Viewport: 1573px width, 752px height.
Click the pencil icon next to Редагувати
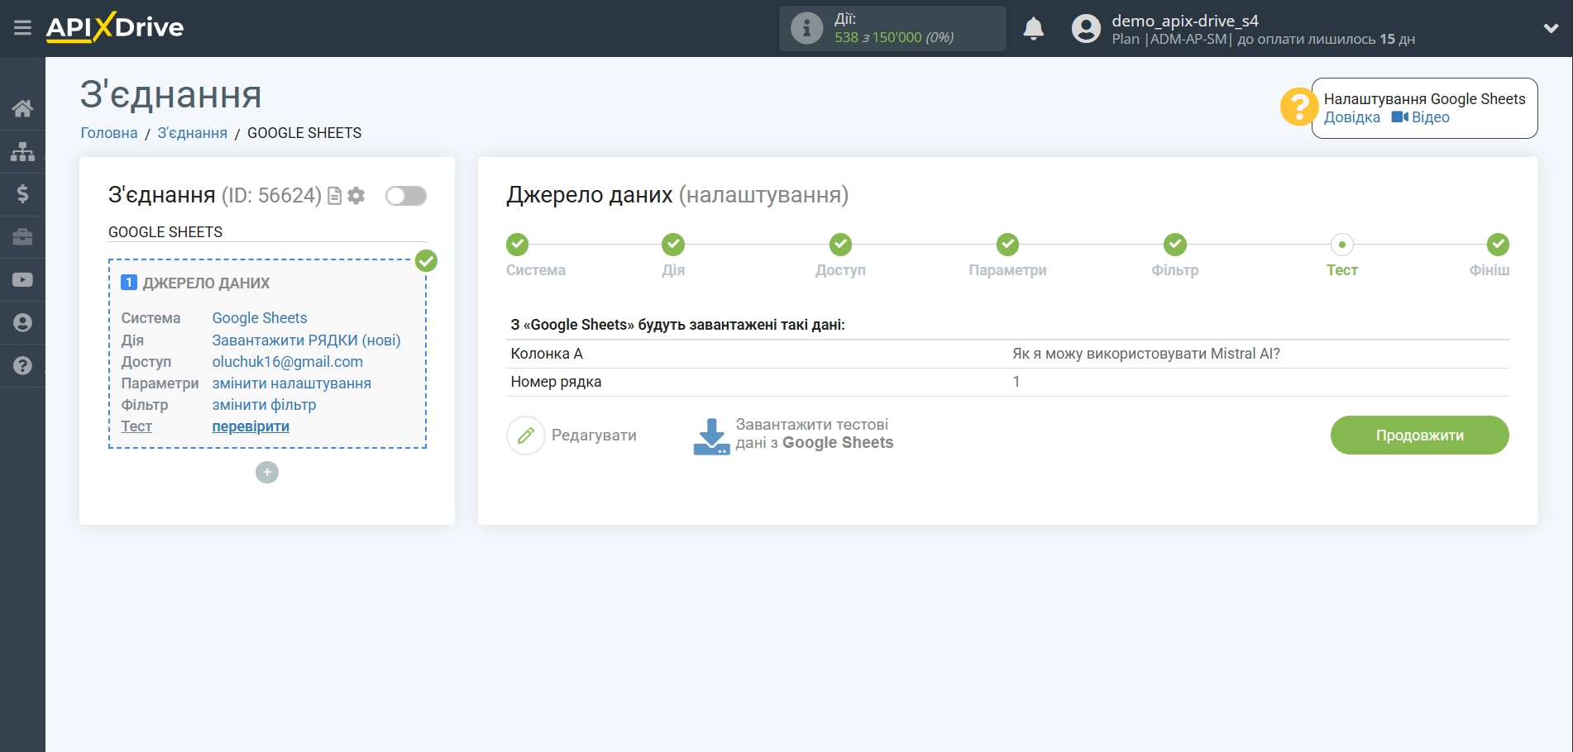click(526, 435)
